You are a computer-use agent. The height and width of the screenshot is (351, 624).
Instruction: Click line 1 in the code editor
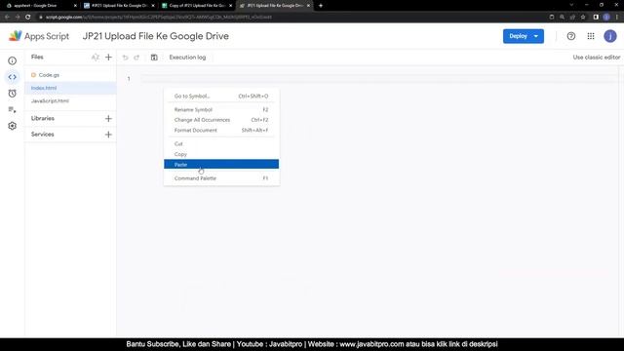pyautogui.click(x=380, y=78)
